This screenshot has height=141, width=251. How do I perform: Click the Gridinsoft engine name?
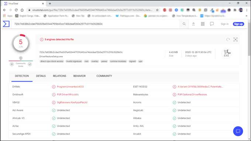click(18, 94)
